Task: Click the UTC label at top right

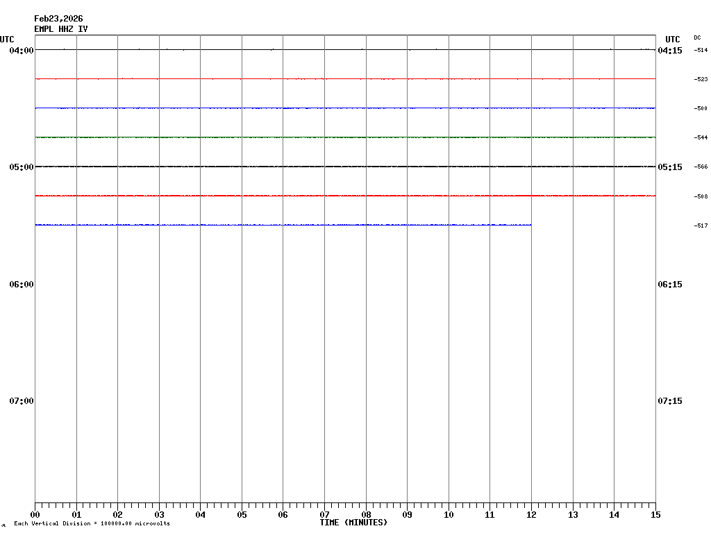Action: pos(672,40)
